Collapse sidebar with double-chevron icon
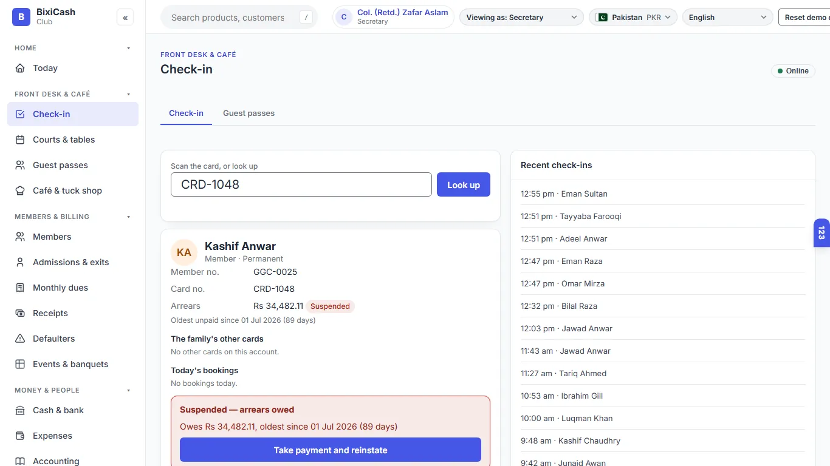This screenshot has height=466, width=830. coord(125,18)
